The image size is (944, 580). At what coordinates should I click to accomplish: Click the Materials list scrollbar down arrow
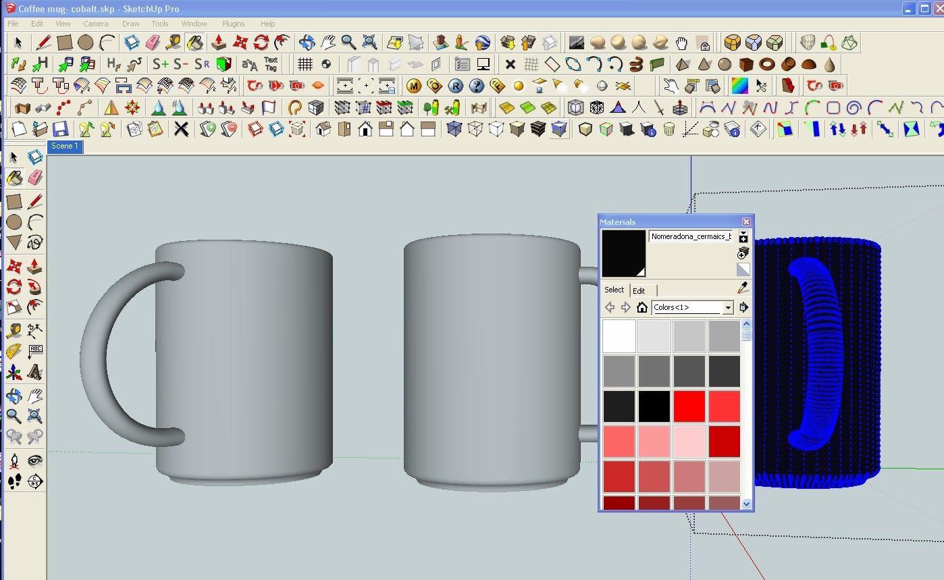(x=746, y=504)
